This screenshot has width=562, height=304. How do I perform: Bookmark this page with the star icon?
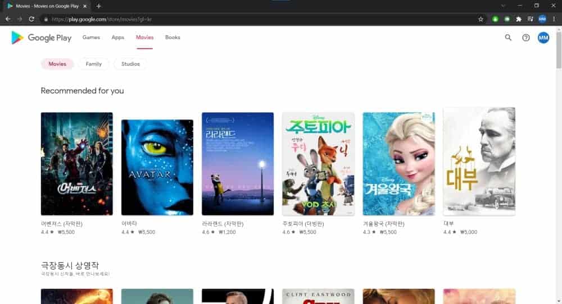(x=481, y=19)
